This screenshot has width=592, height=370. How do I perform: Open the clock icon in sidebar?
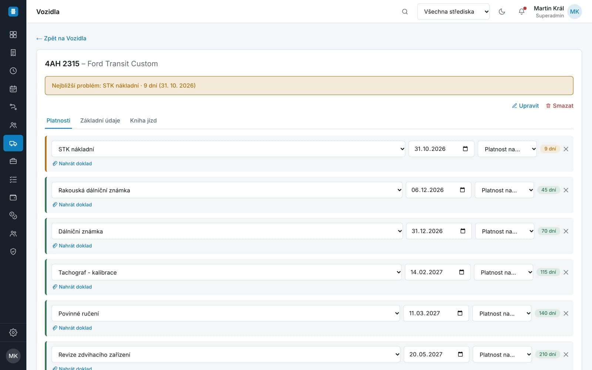tap(13, 71)
